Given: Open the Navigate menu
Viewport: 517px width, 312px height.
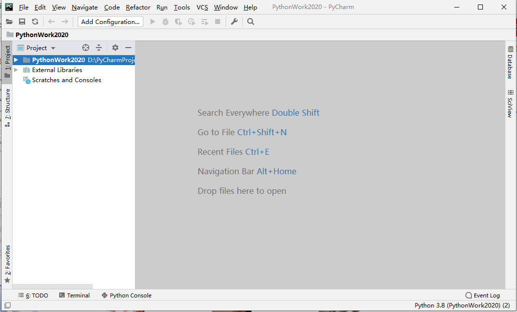Looking at the screenshot, I should (85, 7).
